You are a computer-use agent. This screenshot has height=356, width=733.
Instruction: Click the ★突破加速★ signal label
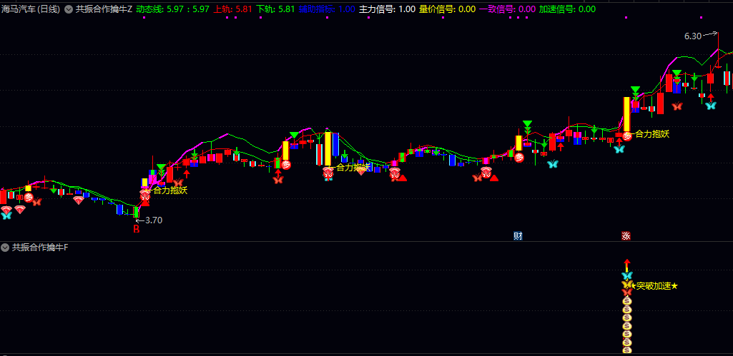[654, 285]
